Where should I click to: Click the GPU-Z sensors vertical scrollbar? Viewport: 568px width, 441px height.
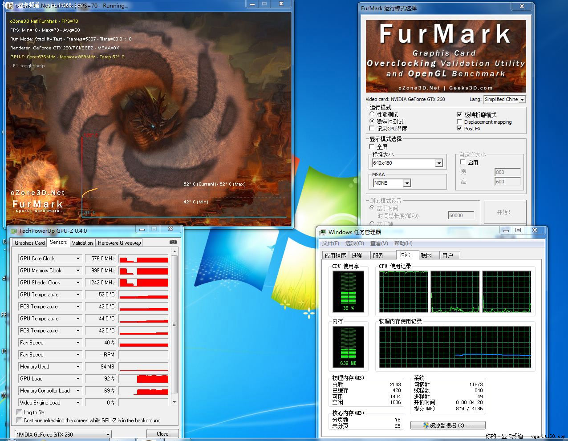[x=174, y=327]
